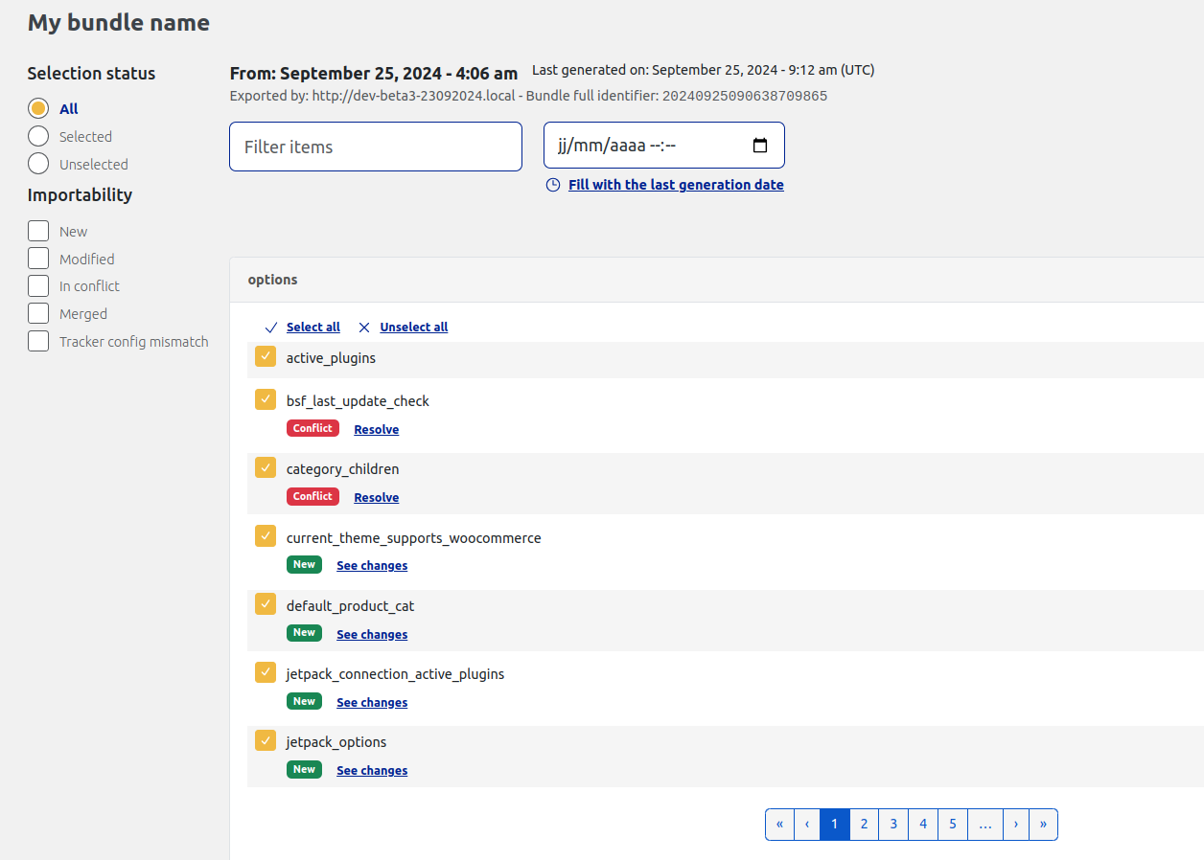Deselect the category_children checkbox
Image resolution: width=1204 pixels, height=860 pixels.
pos(266,467)
